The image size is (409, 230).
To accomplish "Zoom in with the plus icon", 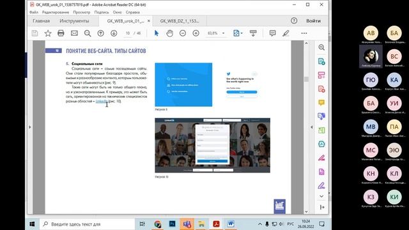I will tap(196, 33).
